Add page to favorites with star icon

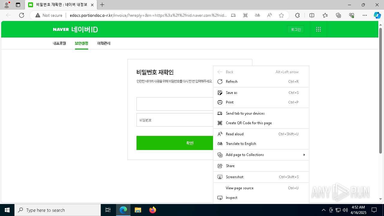tap(281, 15)
